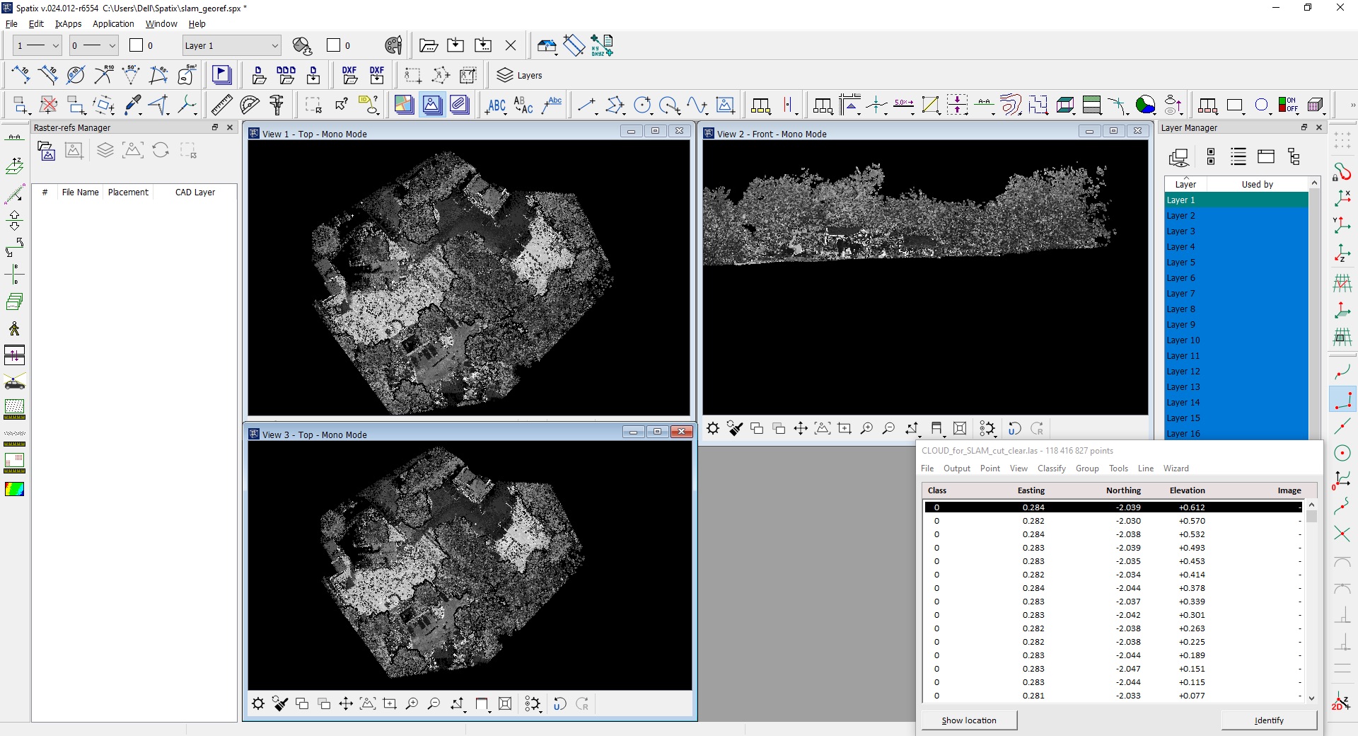Image resolution: width=1358 pixels, height=736 pixels.
Task: Click the gear settings icon in View 3 toolbar
Action: pos(258,704)
